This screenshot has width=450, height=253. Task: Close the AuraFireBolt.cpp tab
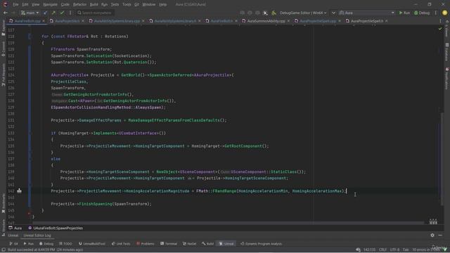(44, 21)
